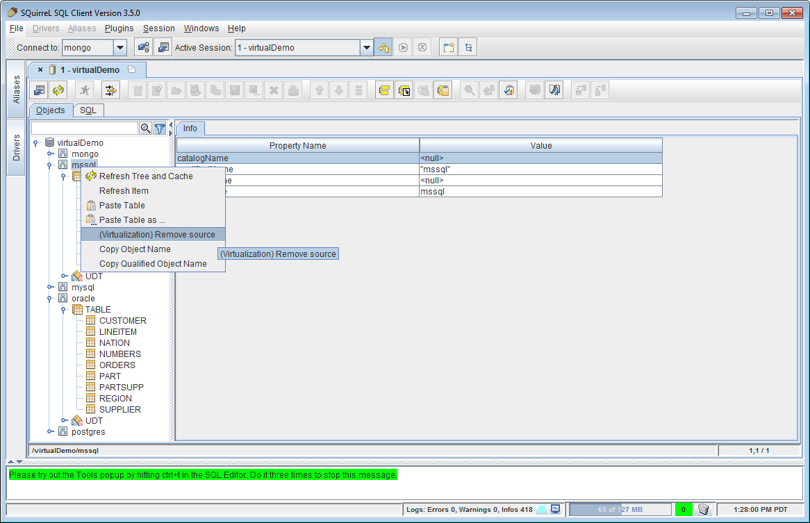This screenshot has width=810, height=523.
Task: Open the Aliases side panel tab
Action: pos(16,89)
